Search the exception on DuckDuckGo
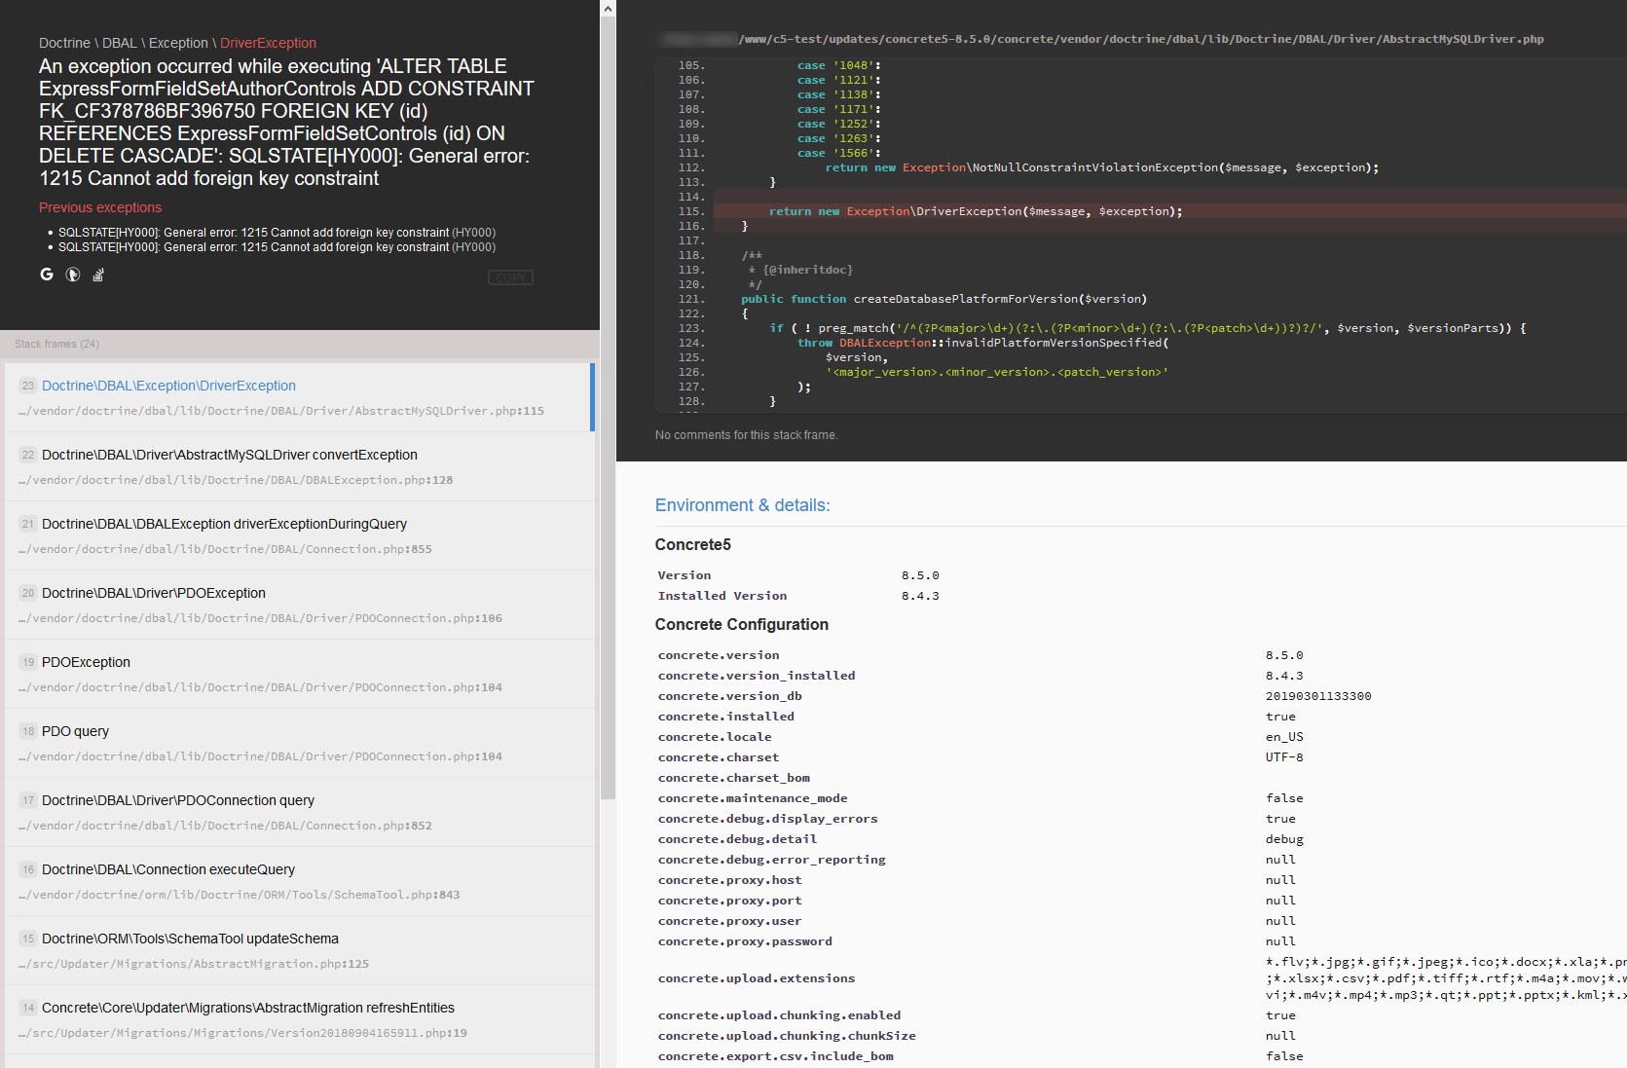This screenshot has height=1068, width=1627. 72,275
